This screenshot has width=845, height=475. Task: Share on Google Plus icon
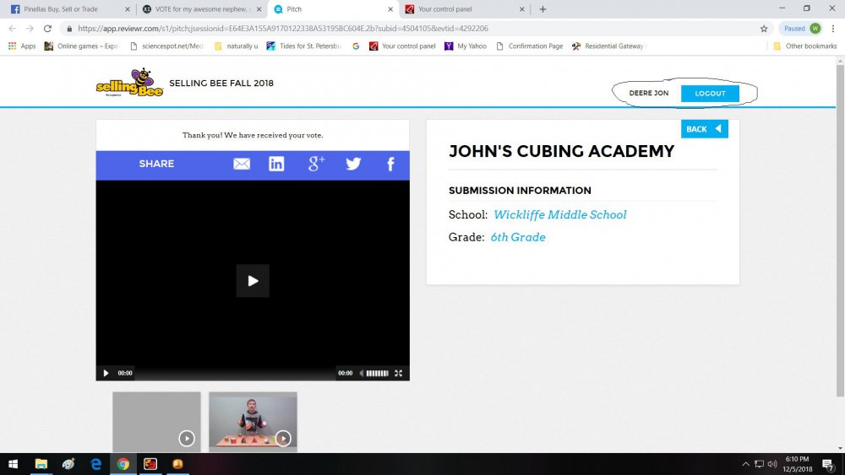(x=316, y=164)
